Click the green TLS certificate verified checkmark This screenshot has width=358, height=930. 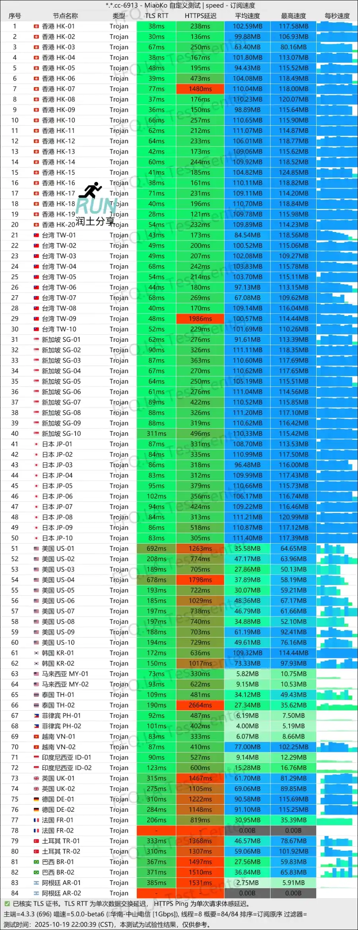[x=7, y=904]
